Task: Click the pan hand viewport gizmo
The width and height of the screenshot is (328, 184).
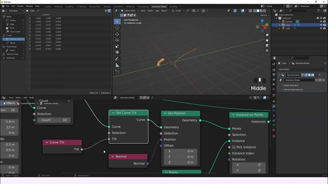Action: point(267,40)
